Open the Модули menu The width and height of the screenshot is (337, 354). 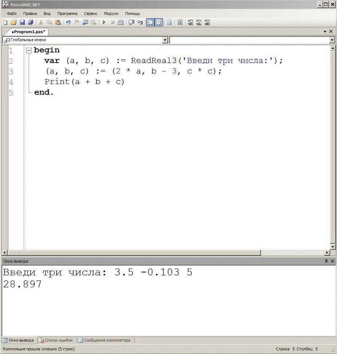click(x=111, y=13)
